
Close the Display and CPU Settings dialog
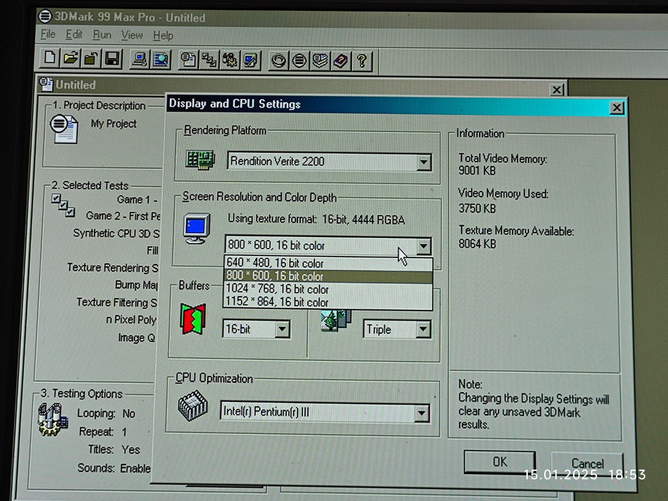pos(616,108)
